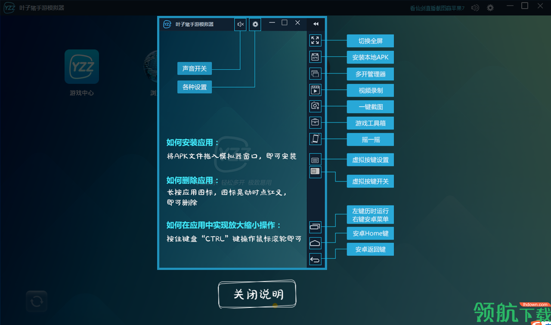Click the install local APK icon
The width and height of the screenshot is (551, 325).
(x=315, y=57)
